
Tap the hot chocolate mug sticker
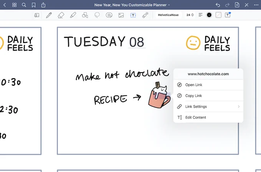tap(159, 95)
